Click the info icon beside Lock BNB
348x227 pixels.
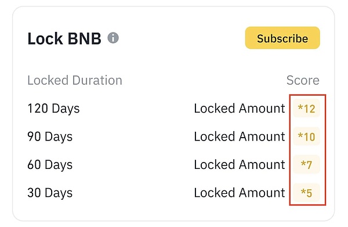(113, 38)
